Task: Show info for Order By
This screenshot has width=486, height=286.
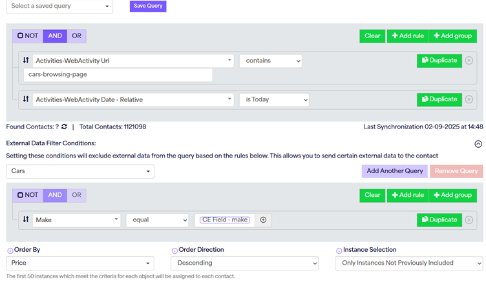Action: 10,250
